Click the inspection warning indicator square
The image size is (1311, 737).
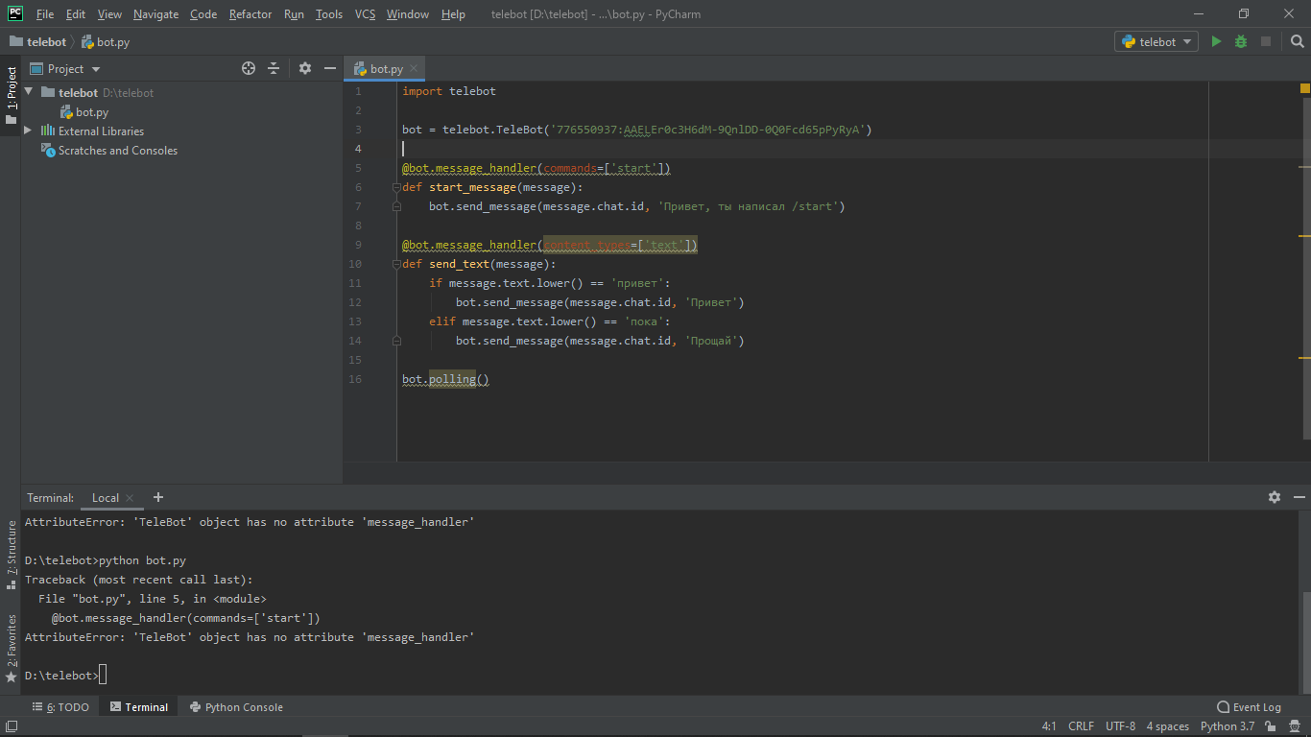point(1304,88)
